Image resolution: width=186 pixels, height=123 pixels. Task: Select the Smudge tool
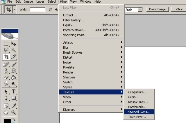coord(6,84)
